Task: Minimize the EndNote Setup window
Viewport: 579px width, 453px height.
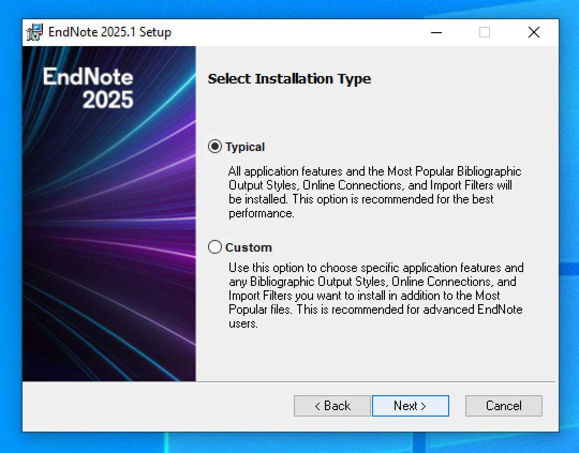Action: [436, 32]
